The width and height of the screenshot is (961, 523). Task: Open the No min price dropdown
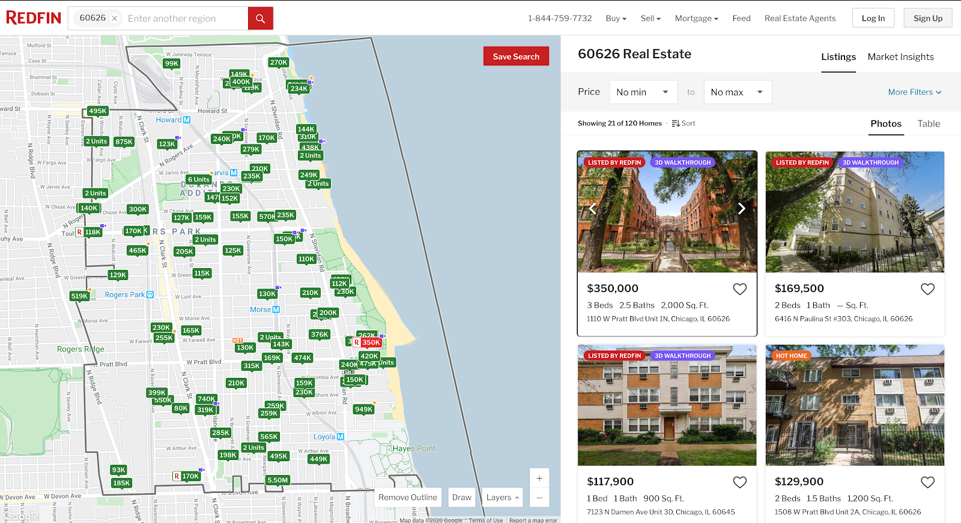coord(643,92)
